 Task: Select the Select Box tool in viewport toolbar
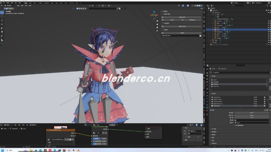2,13
